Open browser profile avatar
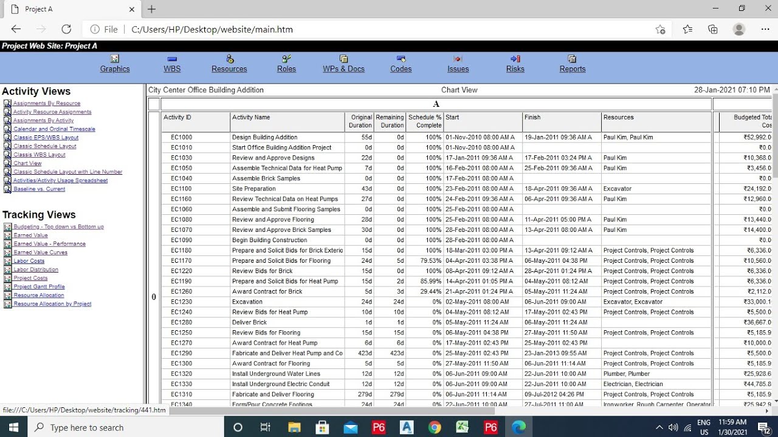778x437 pixels. 739,29
